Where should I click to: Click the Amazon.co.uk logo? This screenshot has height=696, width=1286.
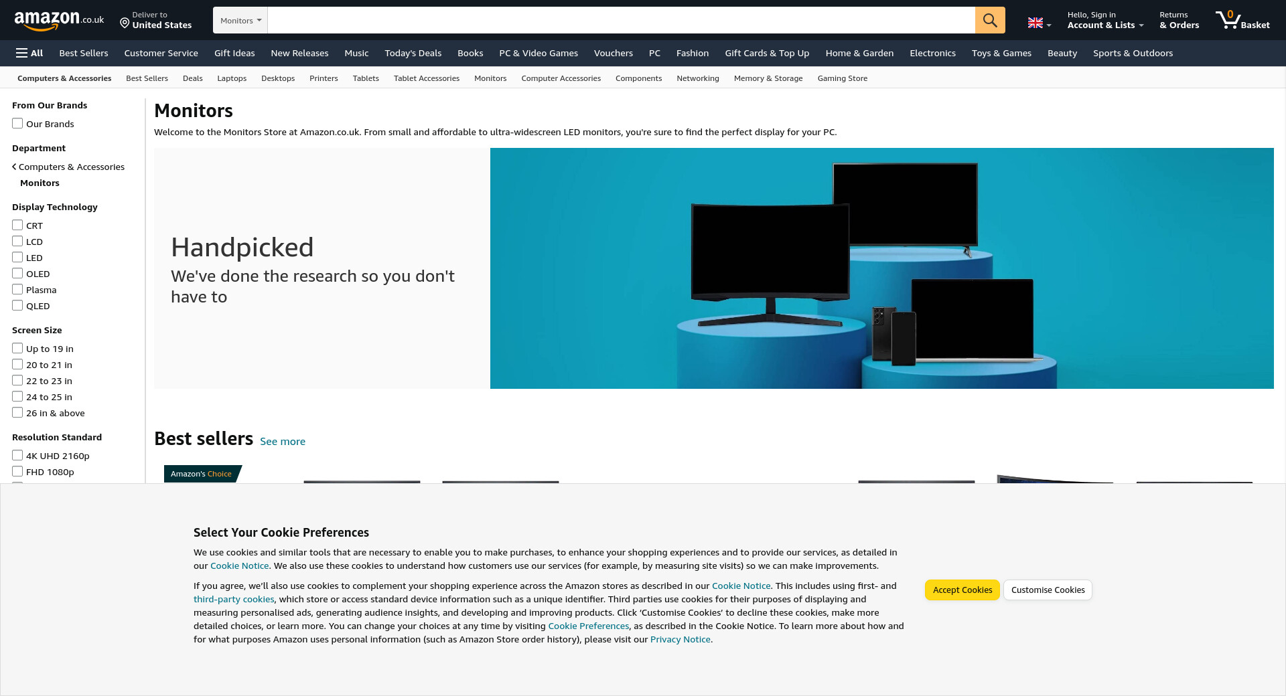click(59, 20)
